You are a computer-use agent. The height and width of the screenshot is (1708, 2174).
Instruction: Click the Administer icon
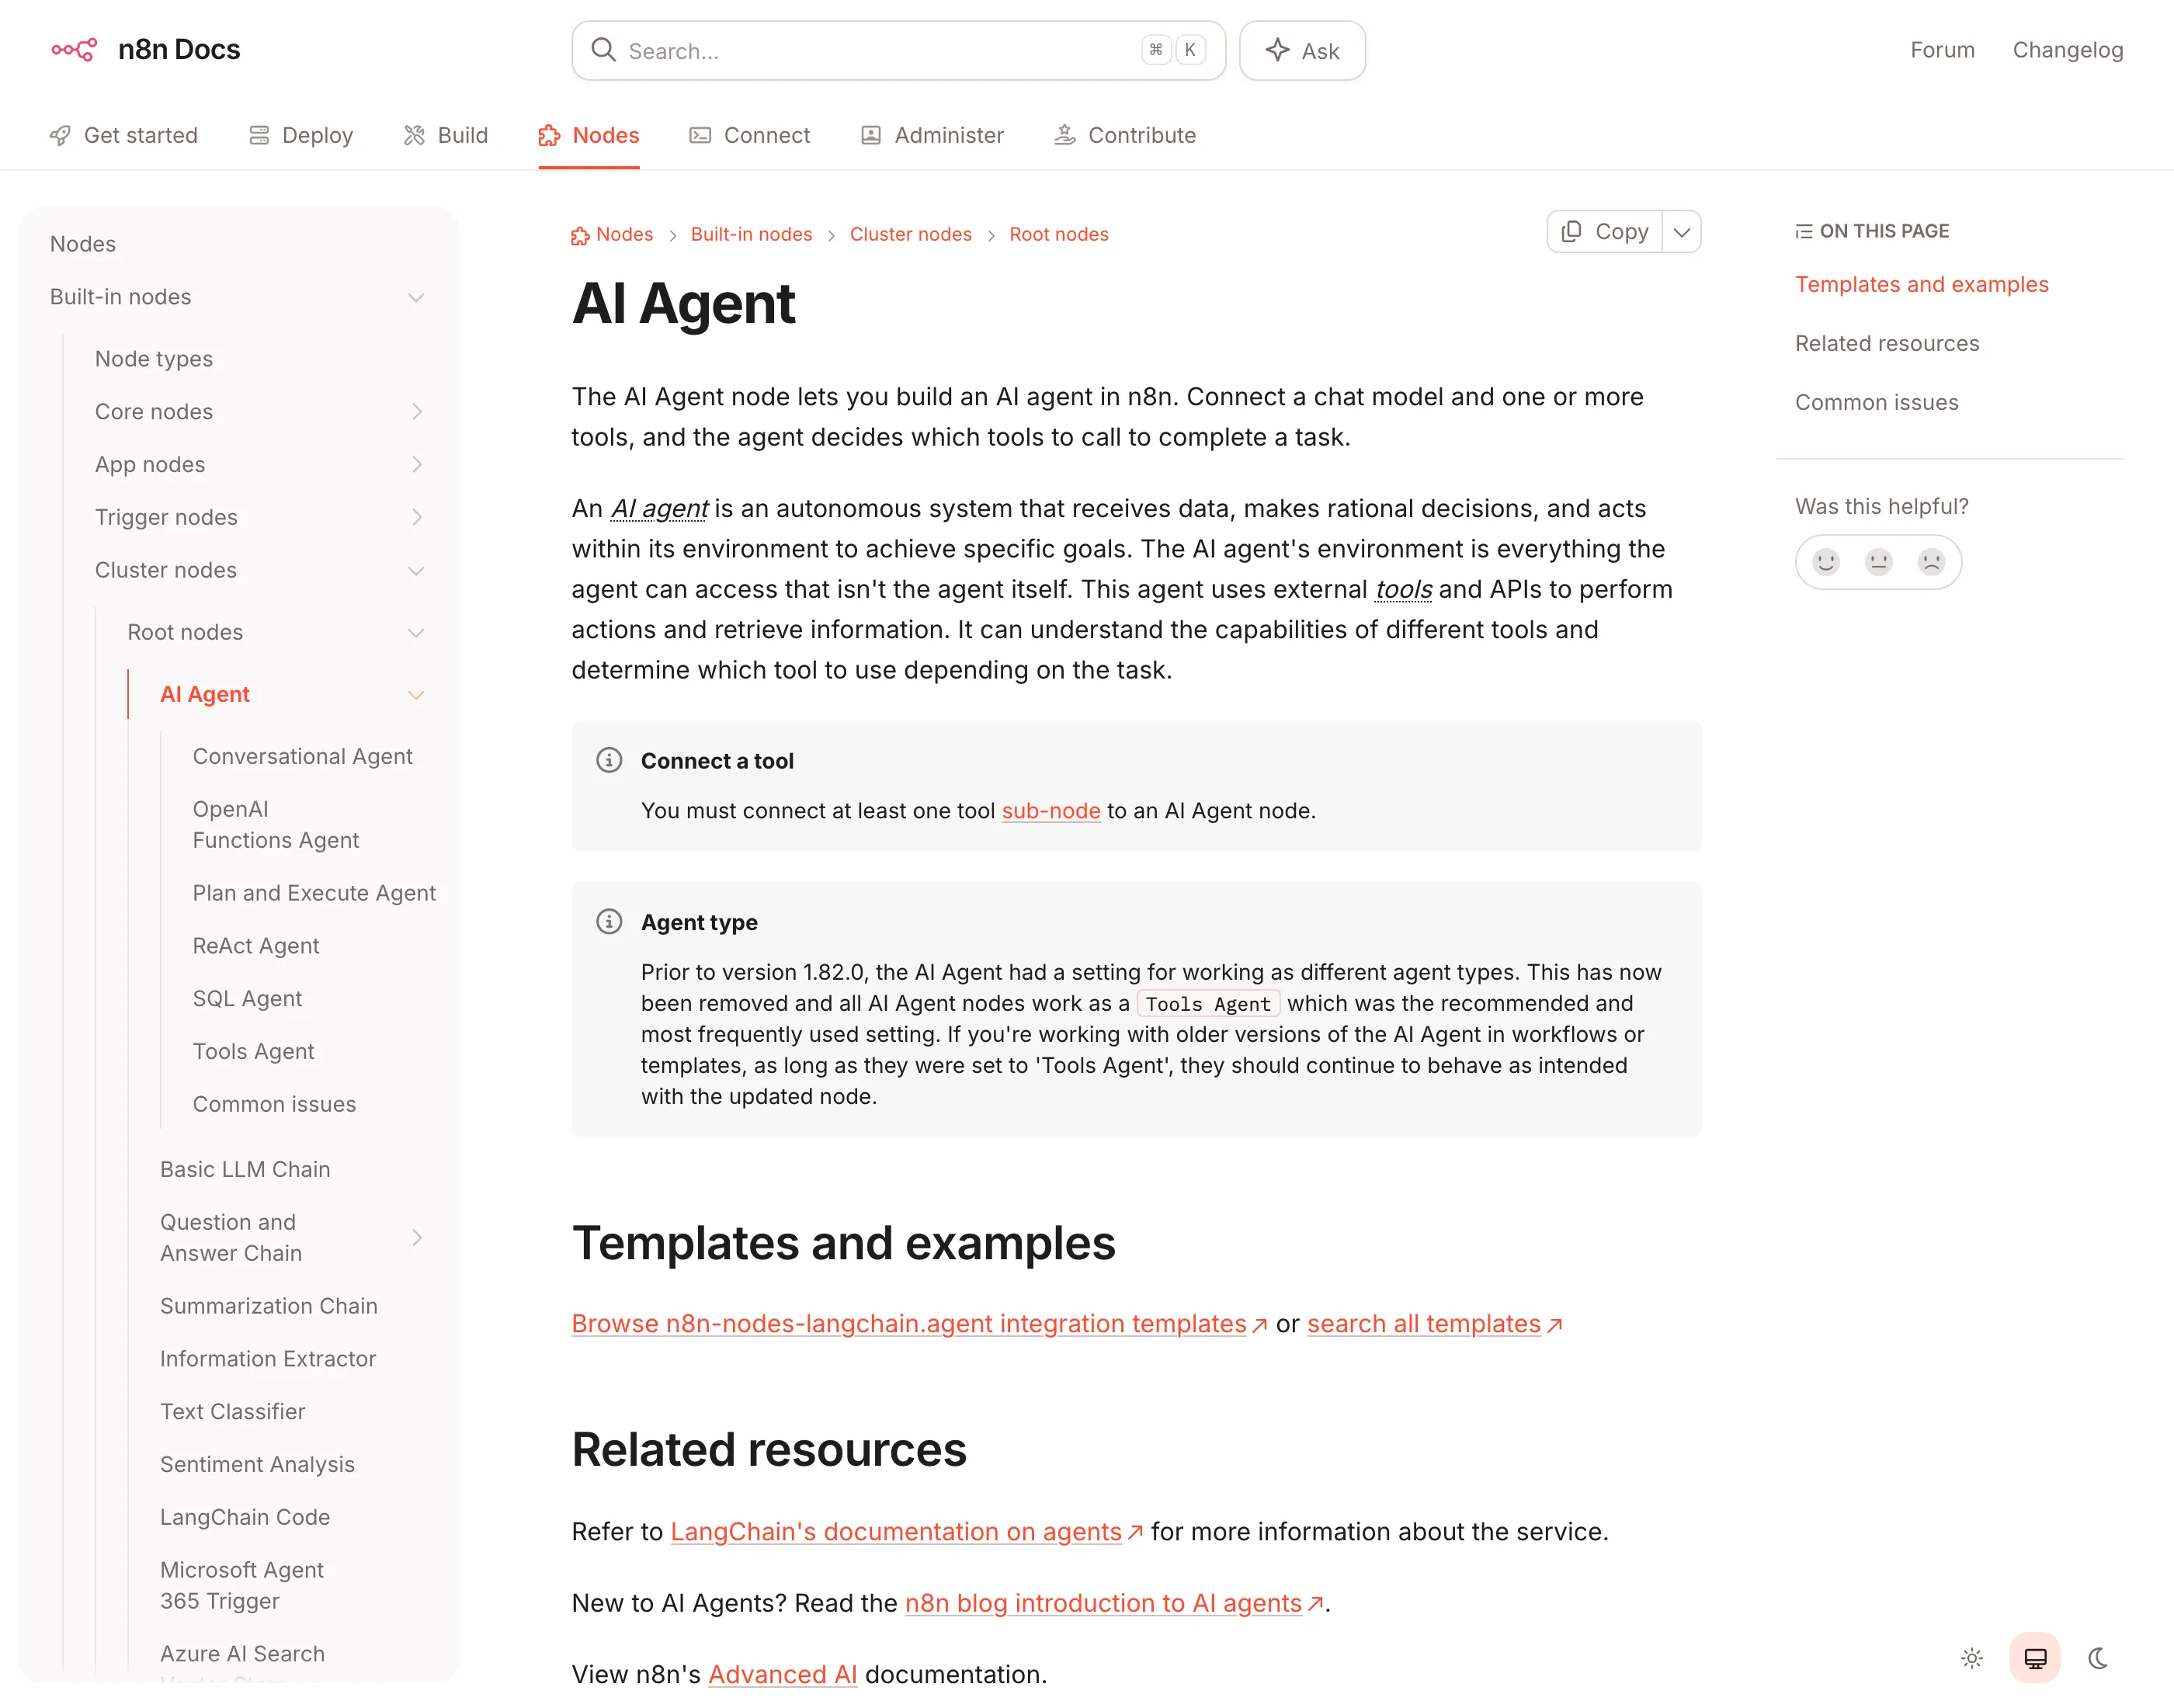(871, 135)
